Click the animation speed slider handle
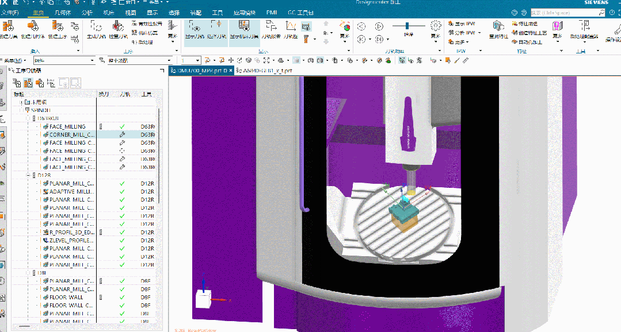 click(408, 26)
